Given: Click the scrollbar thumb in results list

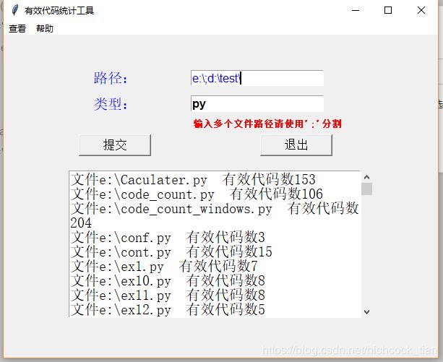Looking at the screenshot, I should pos(366,189).
